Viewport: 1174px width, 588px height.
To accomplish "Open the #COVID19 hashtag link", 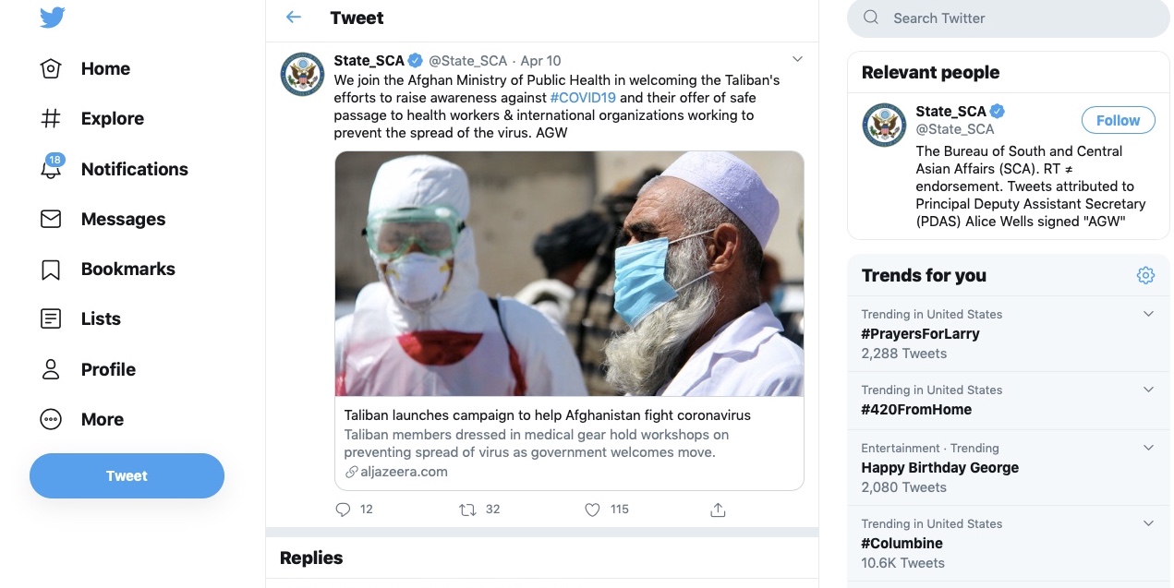I will pyautogui.click(x=583, y=98).
